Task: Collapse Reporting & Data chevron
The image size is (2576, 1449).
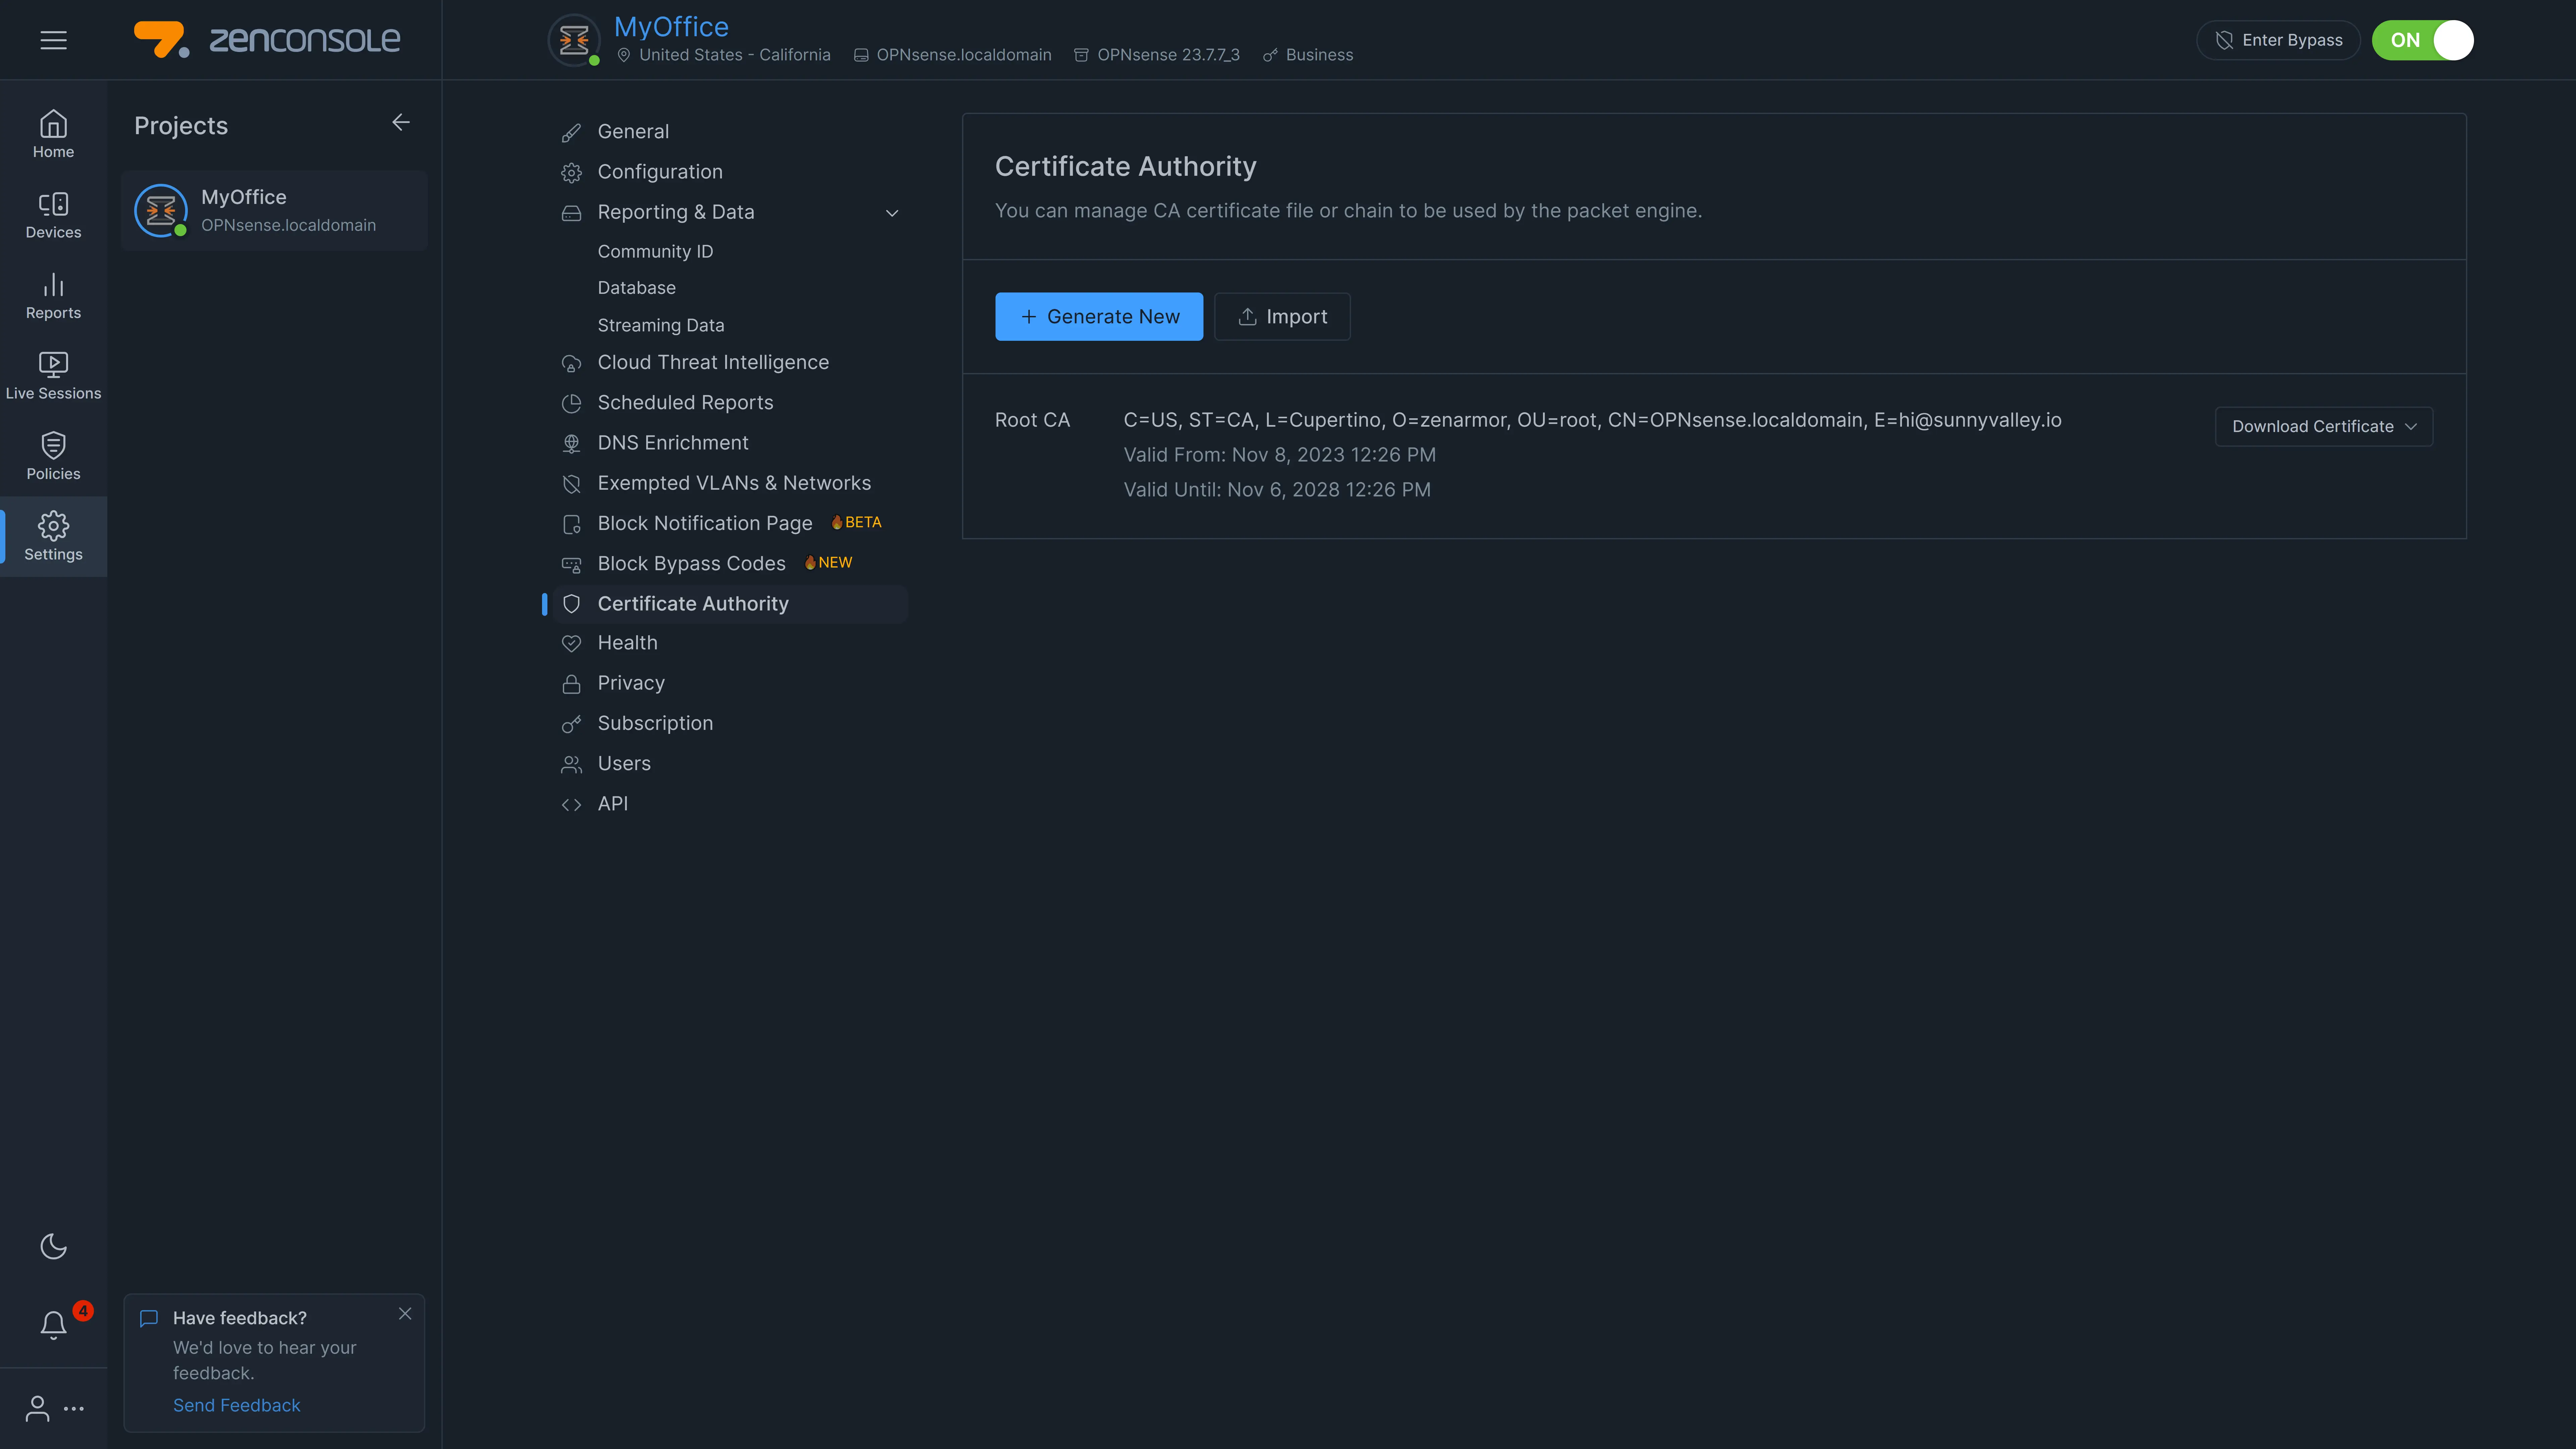Action: coord(892,213)
